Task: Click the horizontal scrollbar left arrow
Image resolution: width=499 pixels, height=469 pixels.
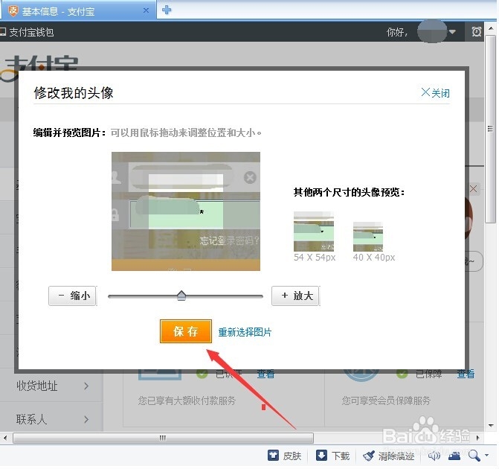Action: 5,438
